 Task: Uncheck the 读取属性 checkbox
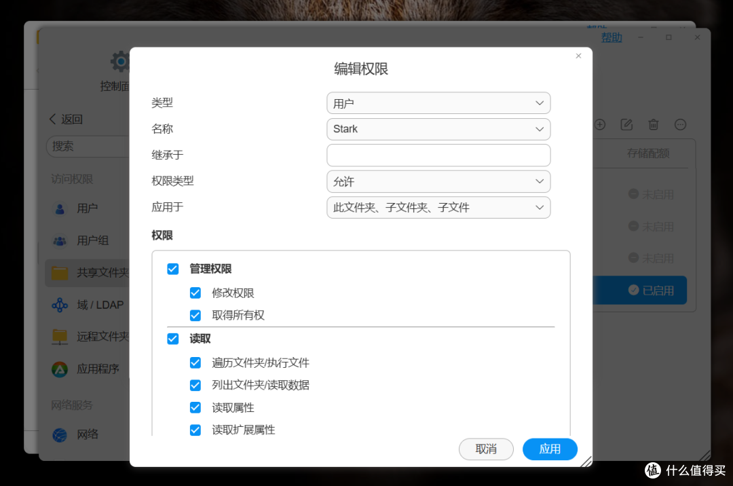point(195,407)
